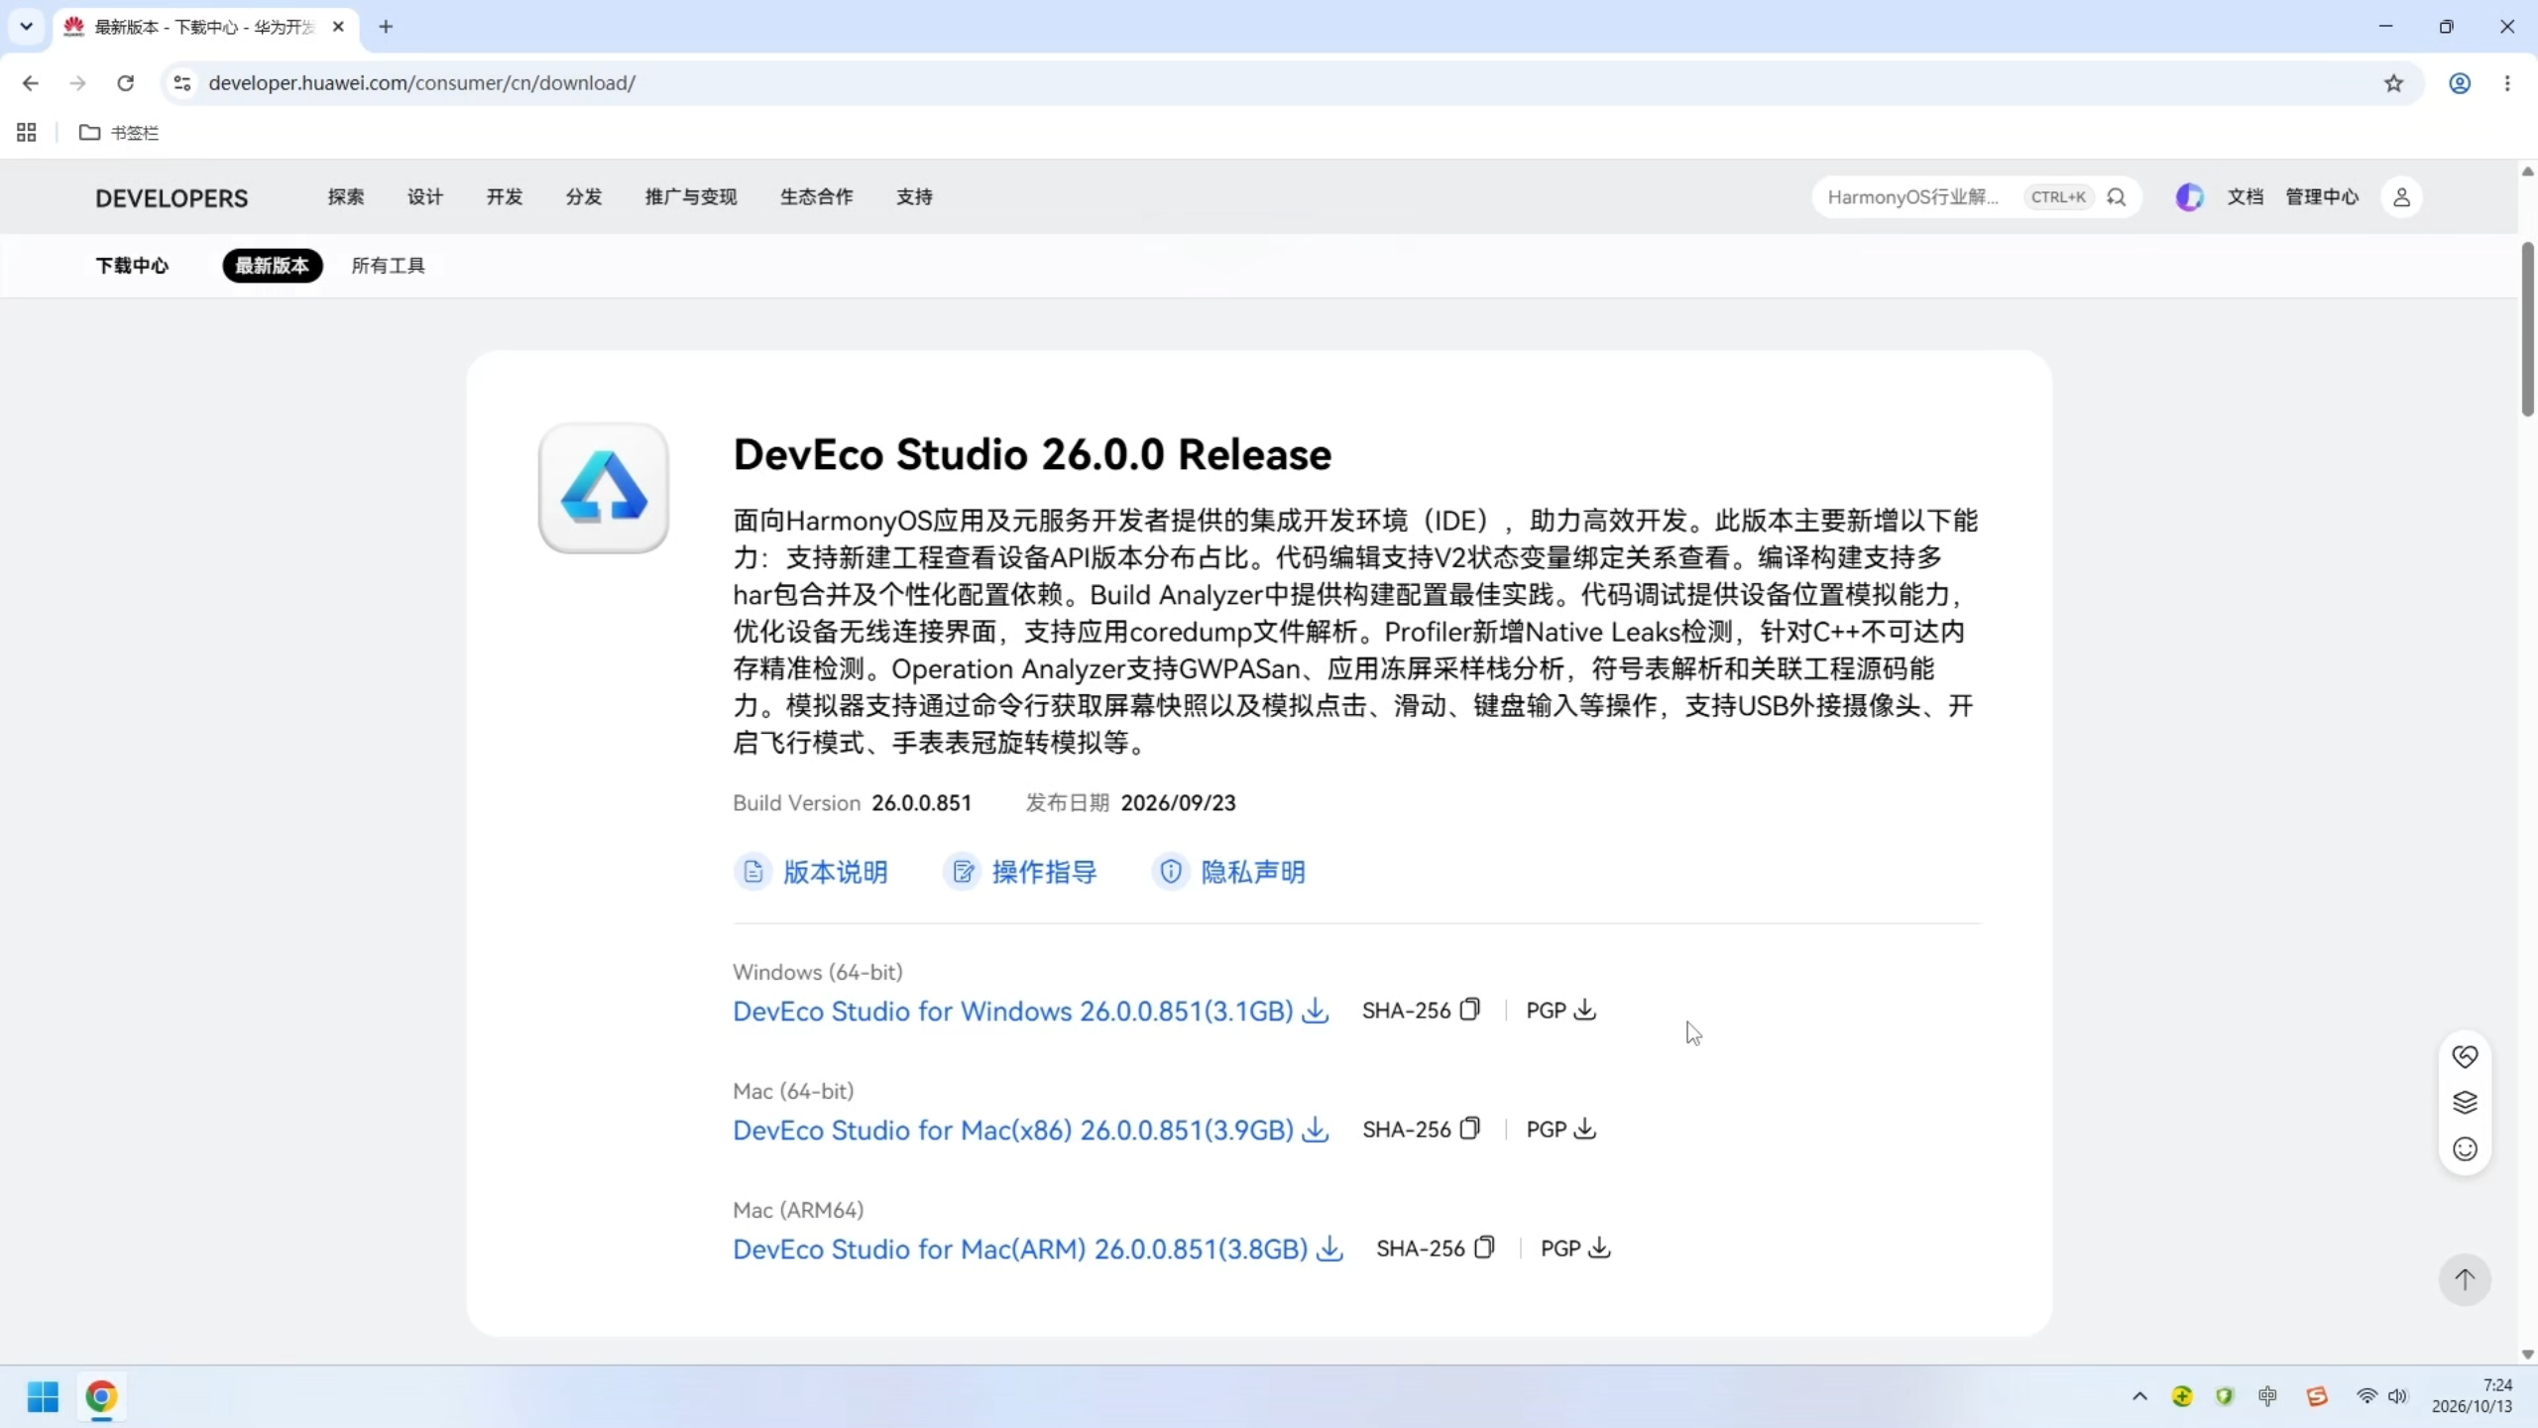Download DevEco Studio for Windows 26.0.0.851
The image size is (2538, 1428).
pyautogui.click(x=1031, y=1011)
